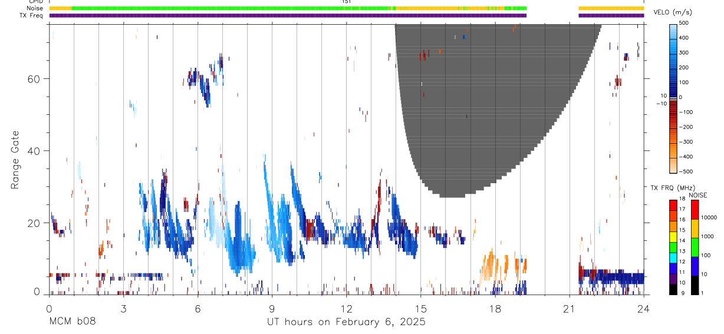Viewport: 724px width, 334px height.
Task: Click the 'MCM b08' station label
Action: pos(72,322)
